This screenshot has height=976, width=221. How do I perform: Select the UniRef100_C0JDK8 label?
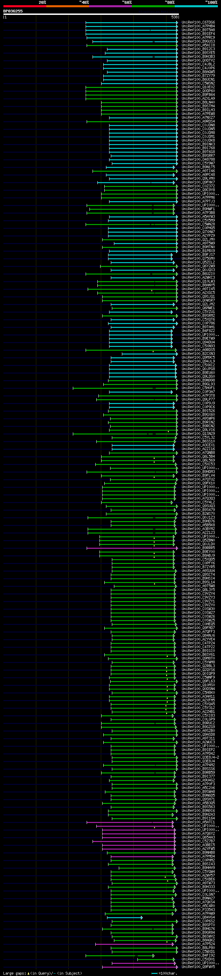pos(198,141)
